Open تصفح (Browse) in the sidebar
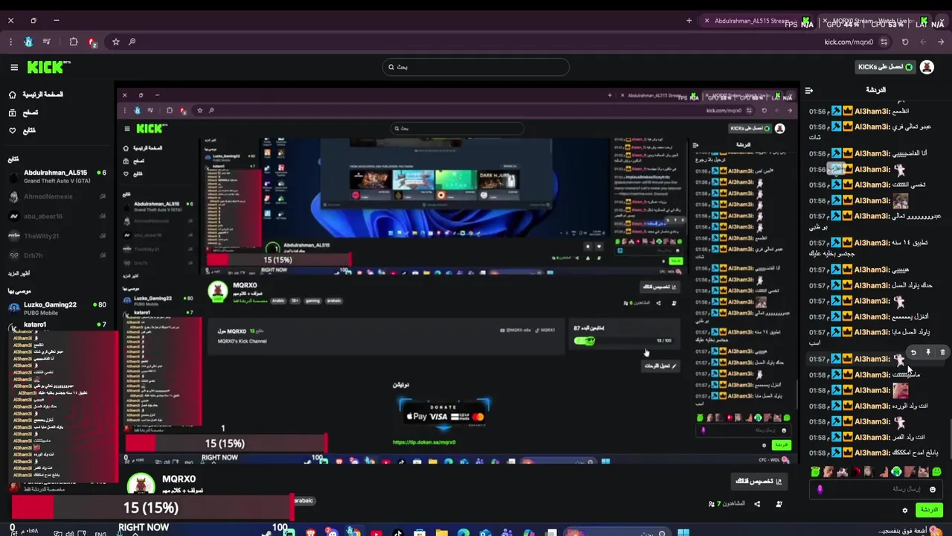 [24, 112]
